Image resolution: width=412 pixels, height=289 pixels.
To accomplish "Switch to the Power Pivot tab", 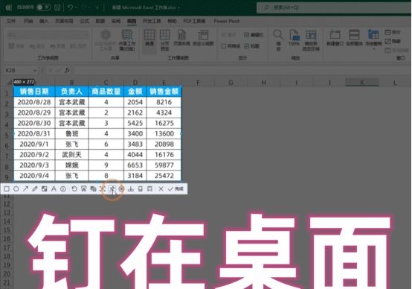I will [x=227, y=21].
